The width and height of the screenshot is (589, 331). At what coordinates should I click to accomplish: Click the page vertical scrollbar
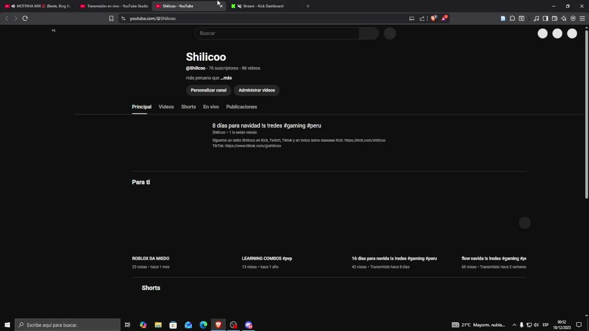[587, 115]
